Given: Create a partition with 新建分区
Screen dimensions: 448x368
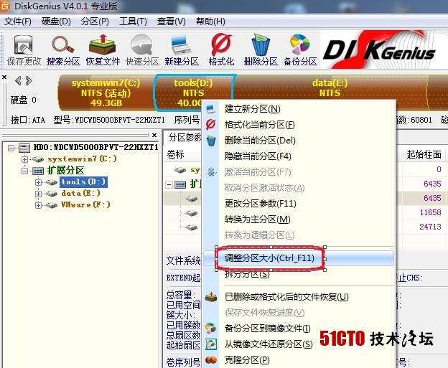Looking at the screenshot, I should pos(182,50).
